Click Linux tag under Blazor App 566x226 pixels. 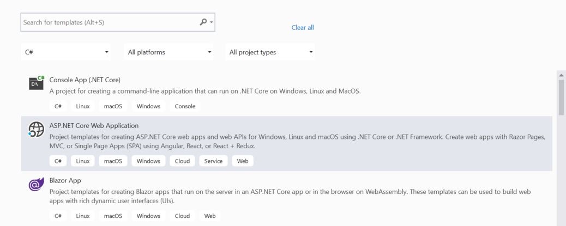pyautogui.click(x=83, y=216)
